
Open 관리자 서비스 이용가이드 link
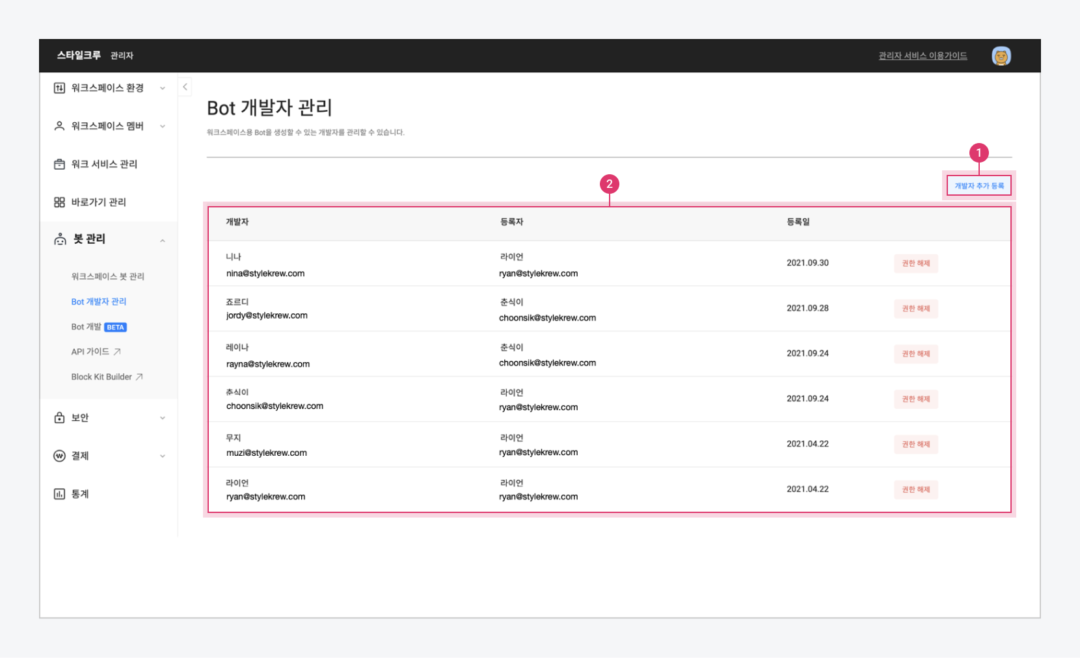pos(923,56)
